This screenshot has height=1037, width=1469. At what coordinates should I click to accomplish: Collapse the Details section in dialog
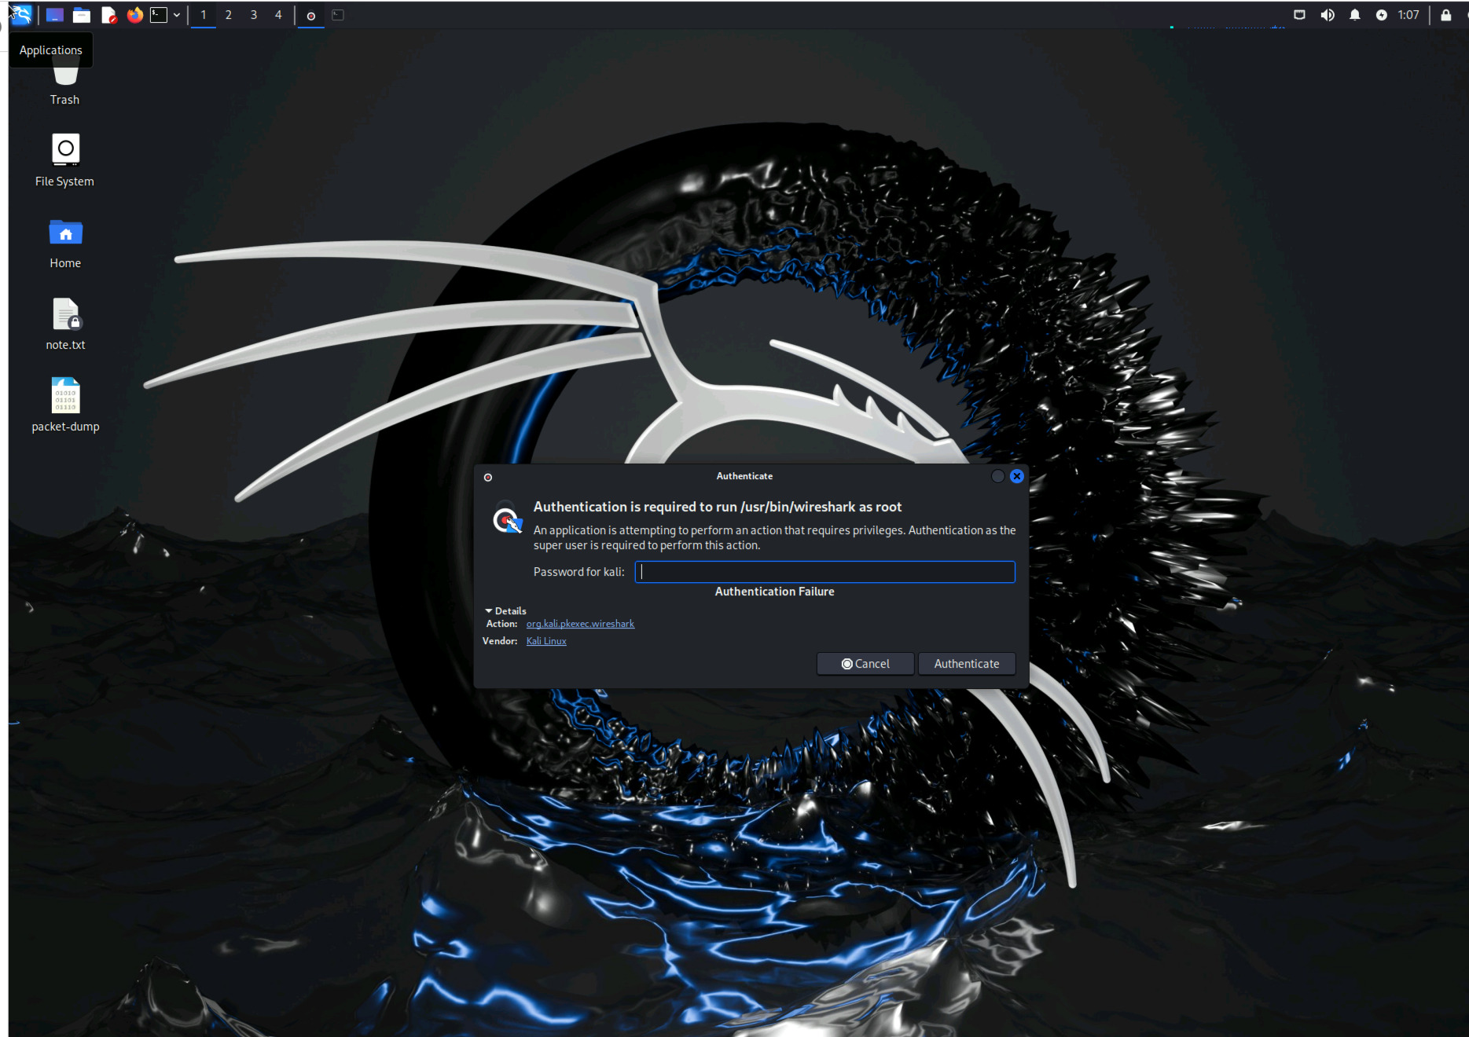505,610
